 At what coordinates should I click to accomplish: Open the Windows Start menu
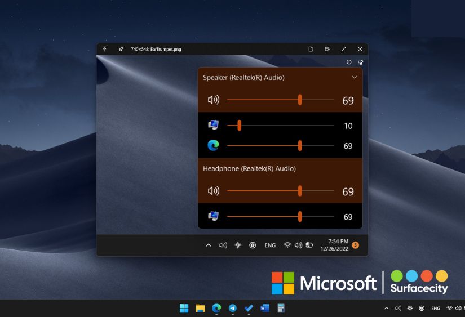tap(184, 308)
